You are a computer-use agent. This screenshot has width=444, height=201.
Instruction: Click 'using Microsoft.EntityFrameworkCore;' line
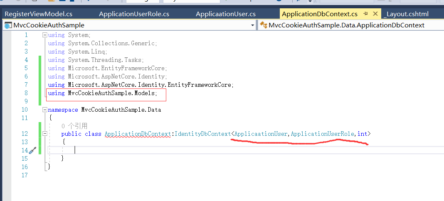pos(108,68)
